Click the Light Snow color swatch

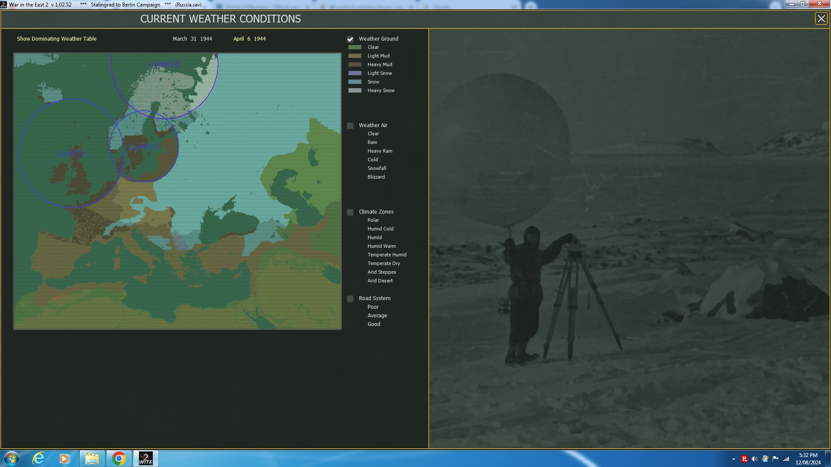[x=354, y=74]
